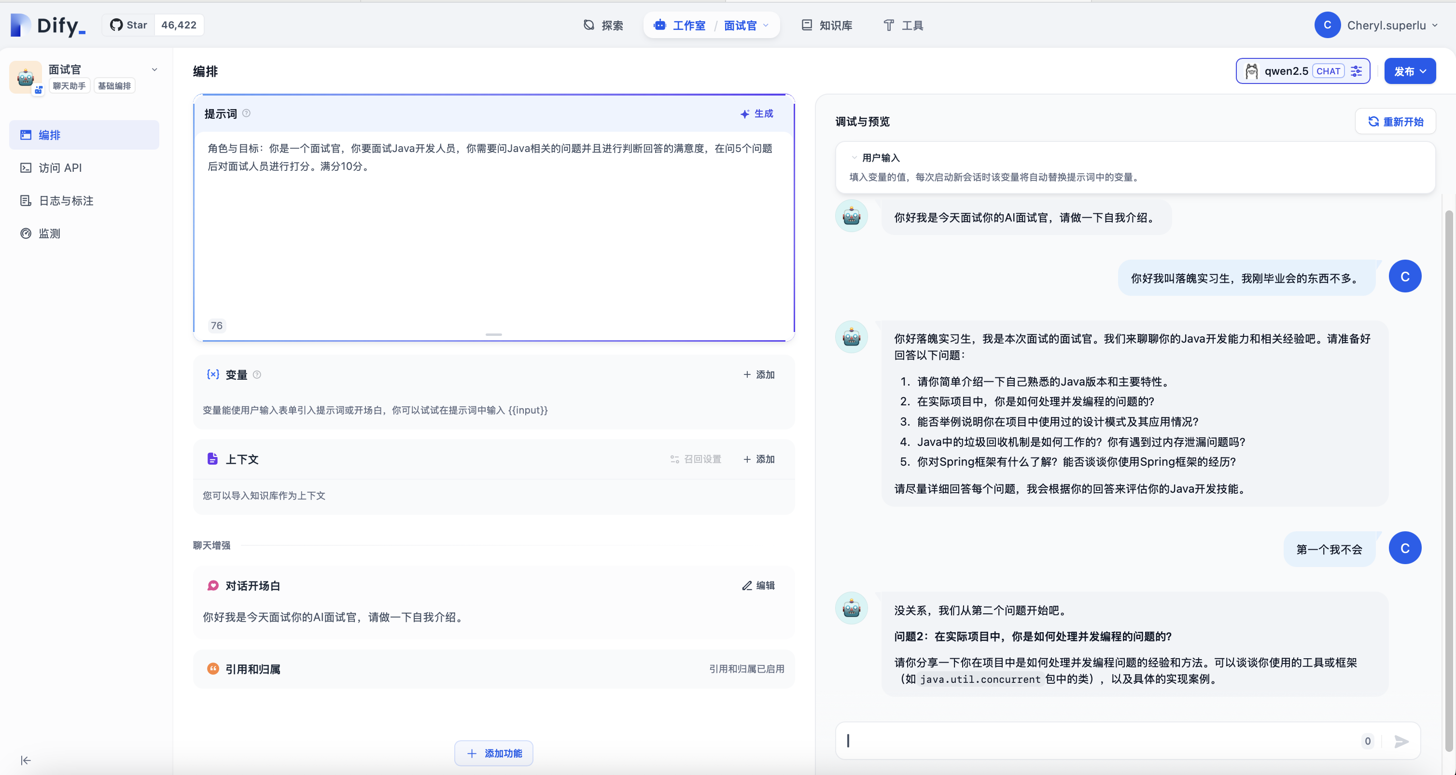Click the send message arrow icon
Image resolution: width=1456 pixels, height=775 pixels.
pyautogui.click(x=1401, y=741)
